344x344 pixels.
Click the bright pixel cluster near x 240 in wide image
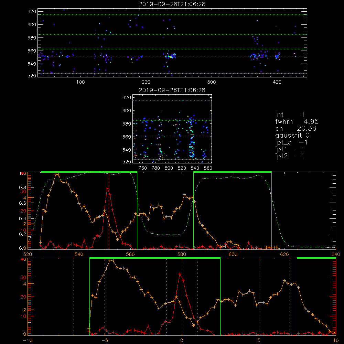(x=171, y=56)
